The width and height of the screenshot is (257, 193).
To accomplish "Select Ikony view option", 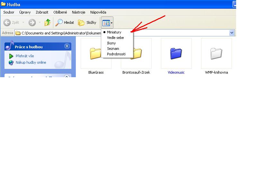I will tap(117, 43).
